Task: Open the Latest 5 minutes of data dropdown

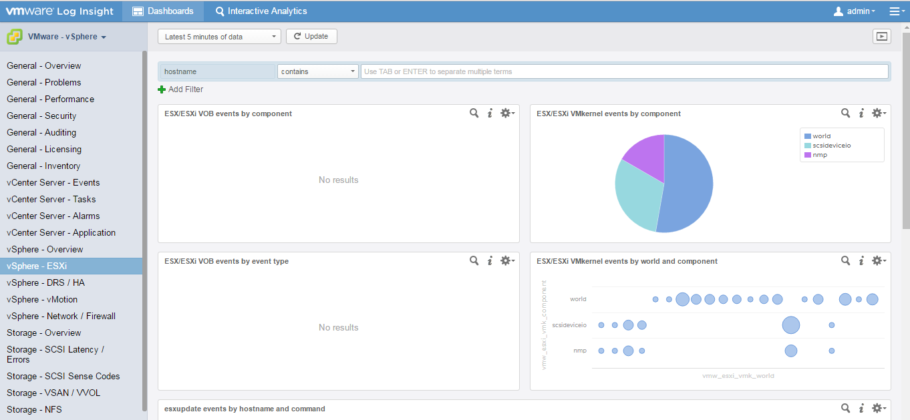Action: click(x=218, y=36)
